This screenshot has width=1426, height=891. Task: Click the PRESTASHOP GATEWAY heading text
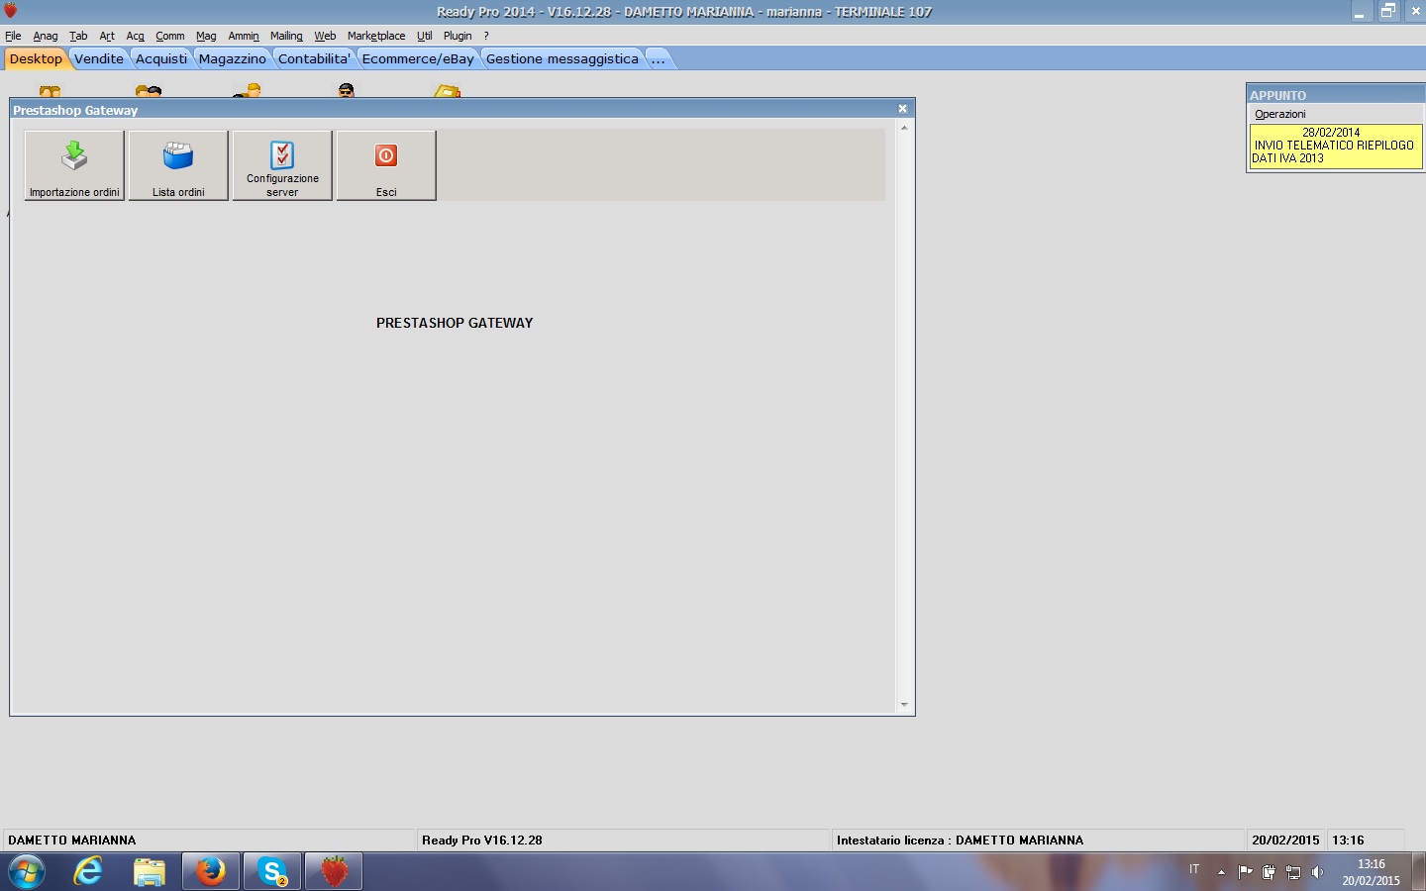pos(455,323)
